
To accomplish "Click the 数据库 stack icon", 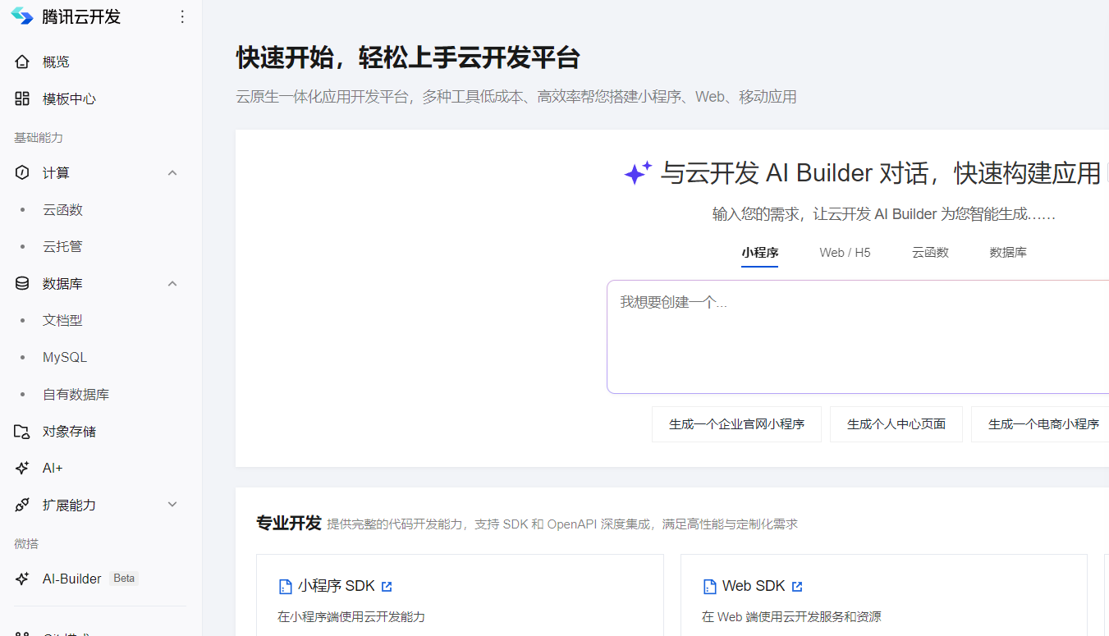I will point(22,283).
